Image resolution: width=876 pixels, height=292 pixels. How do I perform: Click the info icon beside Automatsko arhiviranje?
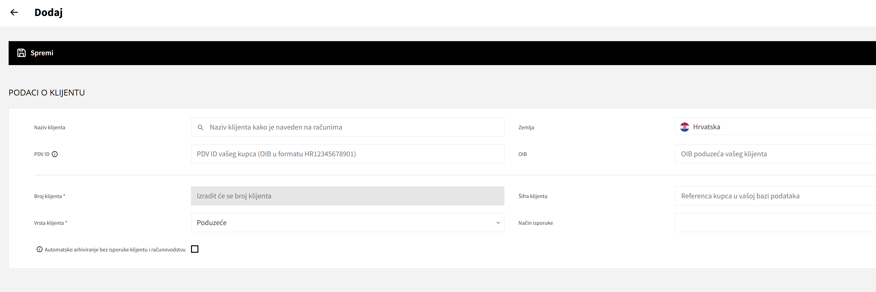[39, 250]
